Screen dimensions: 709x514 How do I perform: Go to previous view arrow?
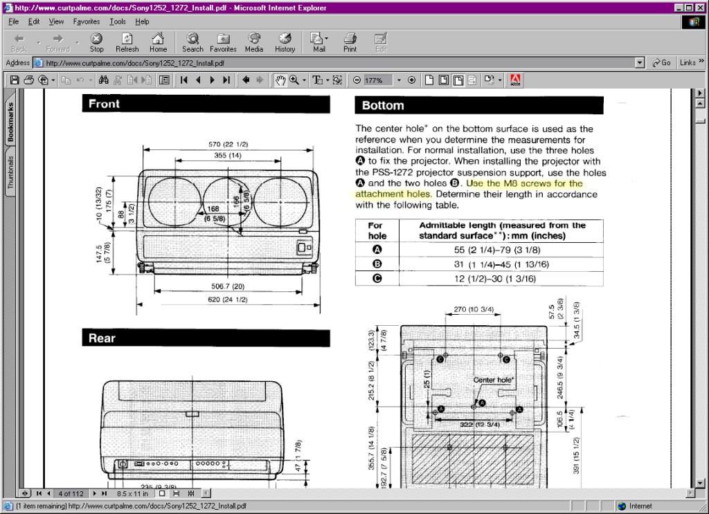[246, 80]
